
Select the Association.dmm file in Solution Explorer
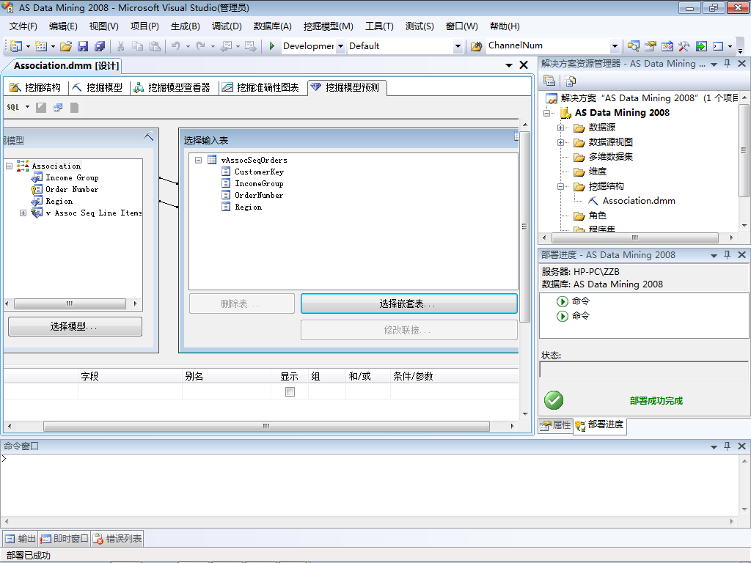click(x=639, y=201)
